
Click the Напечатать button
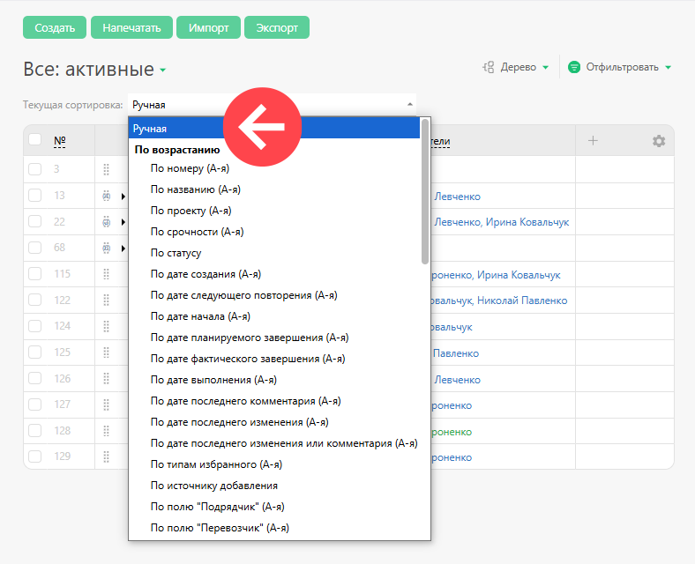(x=131, y=27)
